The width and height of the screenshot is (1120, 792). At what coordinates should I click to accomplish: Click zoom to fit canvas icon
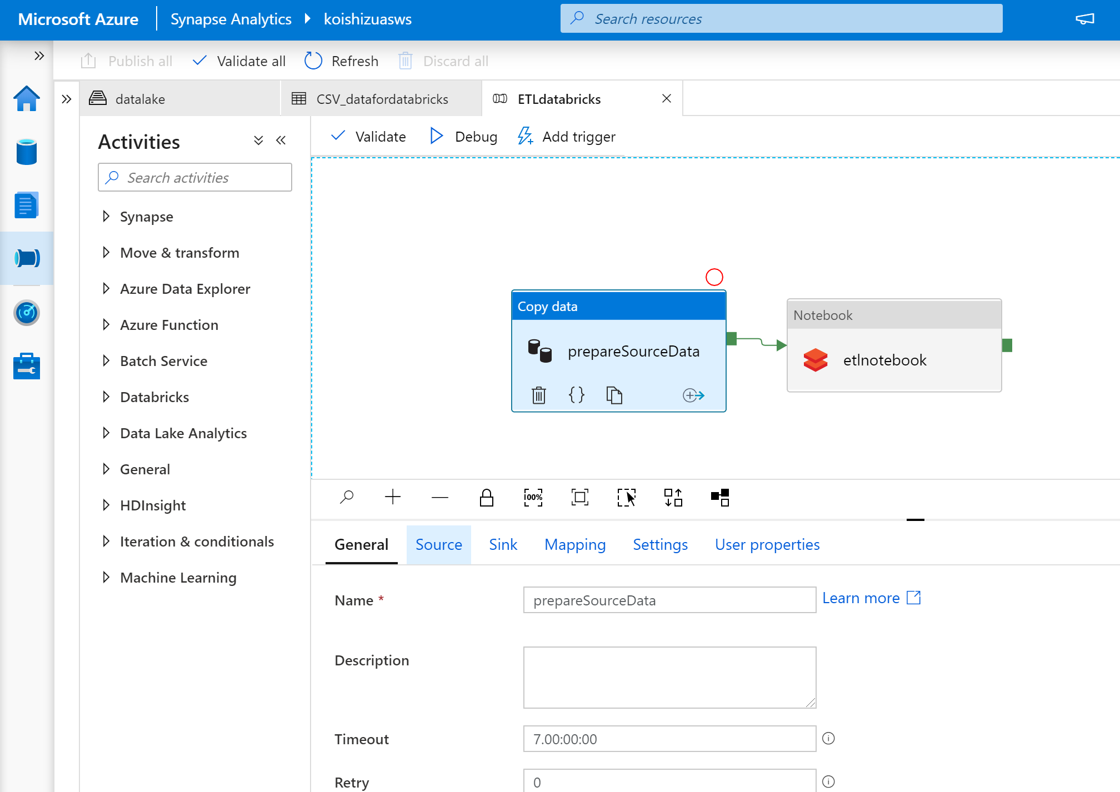click(x=579, y=497)
